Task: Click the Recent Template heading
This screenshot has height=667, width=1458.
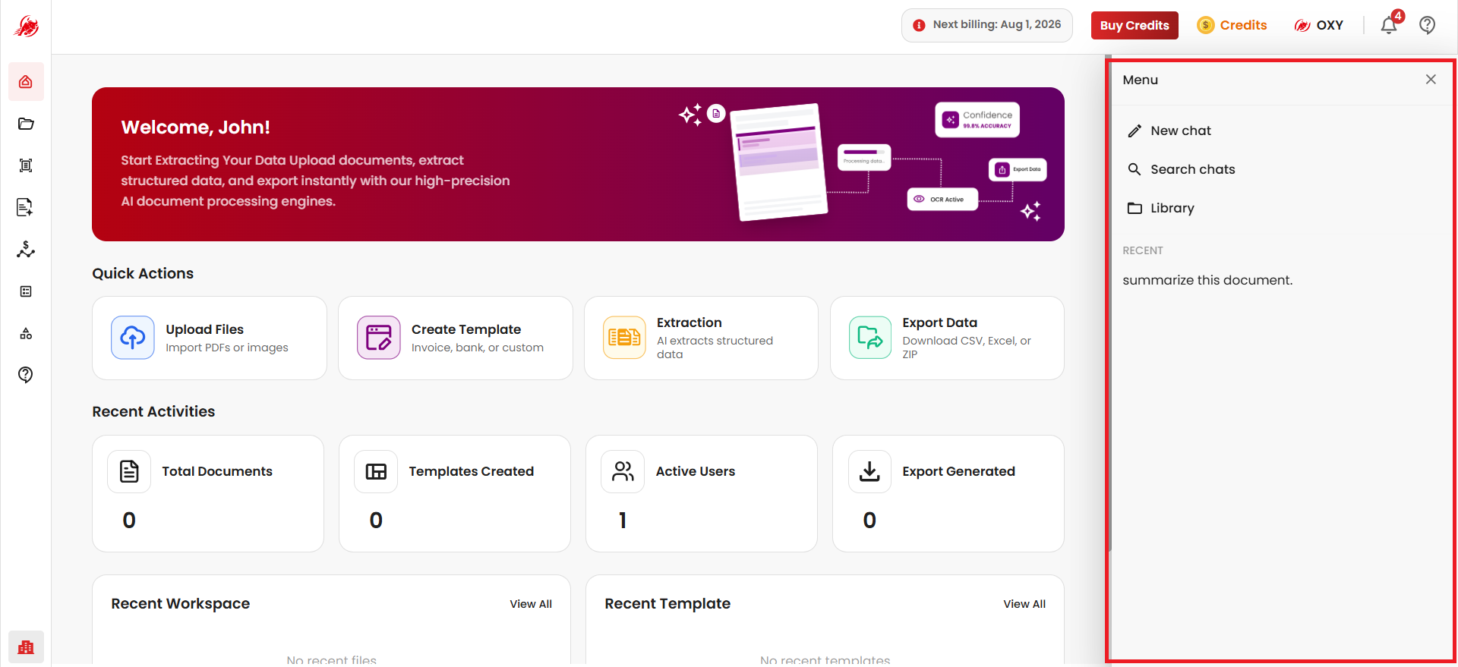Action: (667, 604)
